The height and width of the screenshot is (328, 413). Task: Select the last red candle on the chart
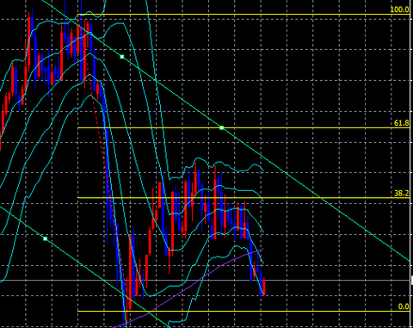click(x=264, y=287)
